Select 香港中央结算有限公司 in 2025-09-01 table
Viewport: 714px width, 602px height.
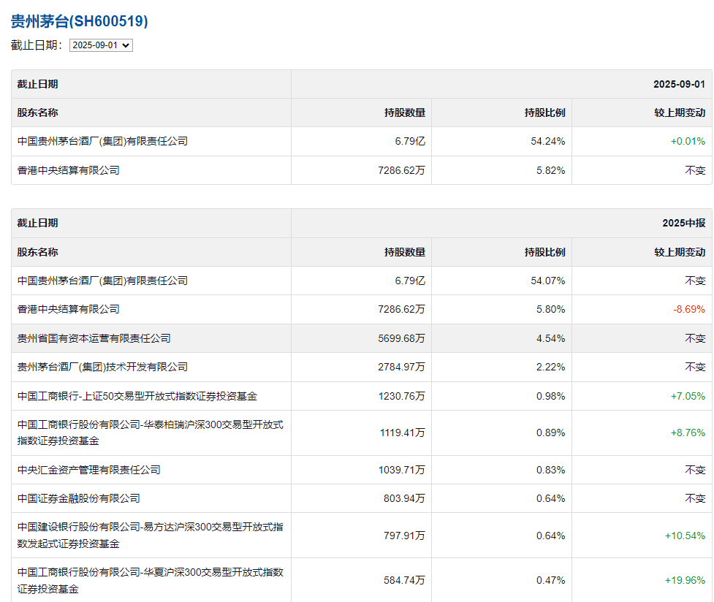pyautogui.click(x=68, y=170)
